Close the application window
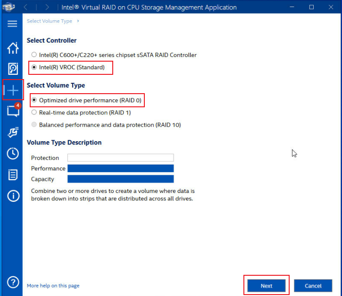The width and height of the screenshot is (342, 296). [331, 7]
